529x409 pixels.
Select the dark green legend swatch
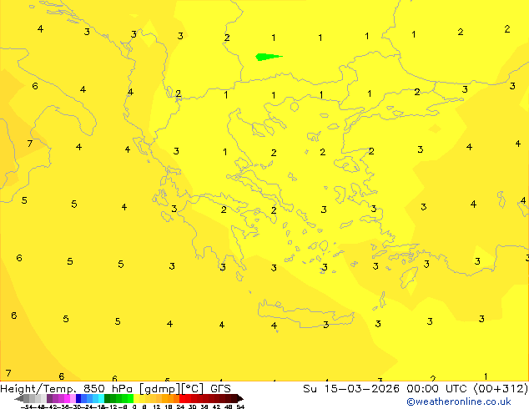coord(107,399)
